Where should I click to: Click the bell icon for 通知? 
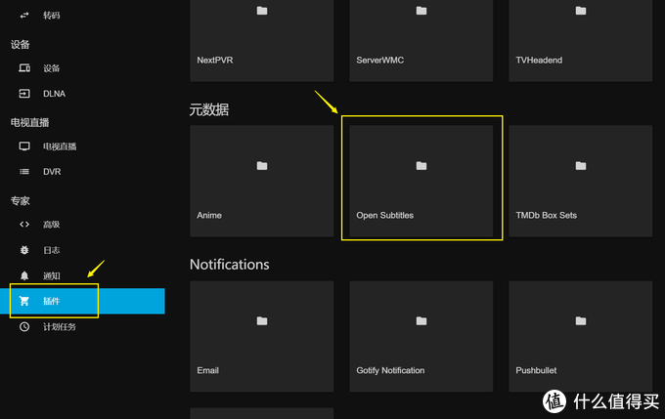tap(24, 276)
